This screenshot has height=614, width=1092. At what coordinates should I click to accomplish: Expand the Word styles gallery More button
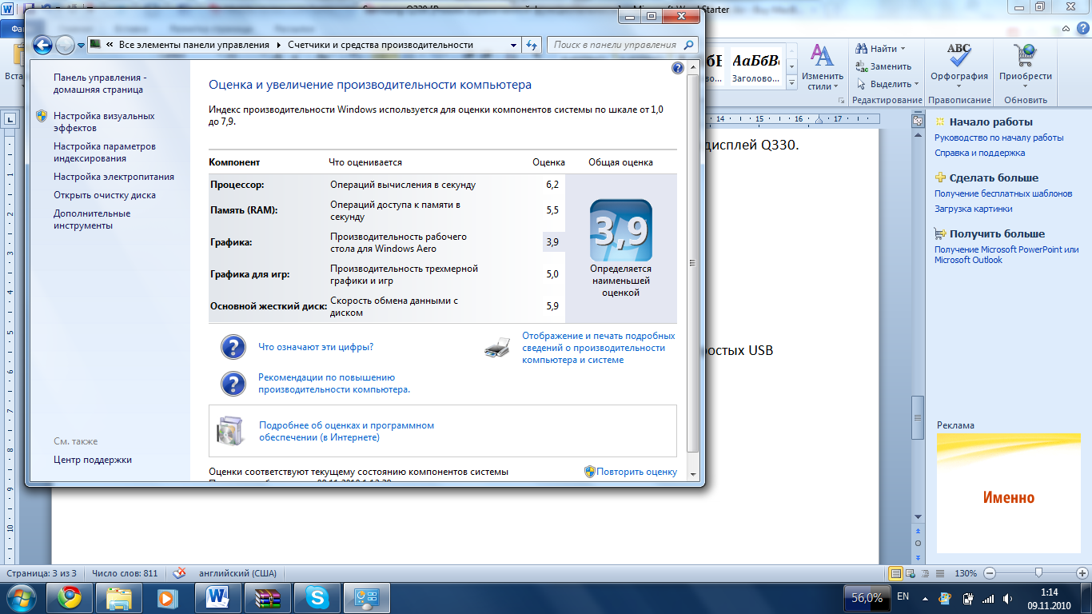pyautogui.click(x=791, y=84)
